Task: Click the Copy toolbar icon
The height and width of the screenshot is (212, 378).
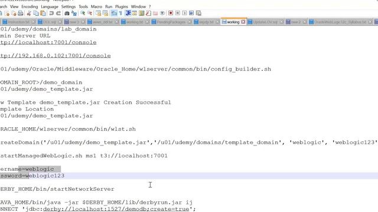Action: (36, 13)
